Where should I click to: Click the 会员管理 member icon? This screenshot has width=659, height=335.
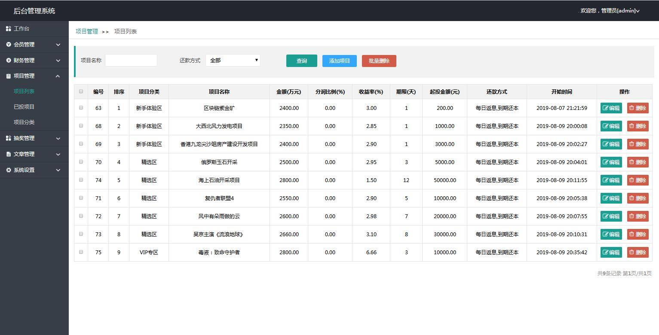pos(9,44)
